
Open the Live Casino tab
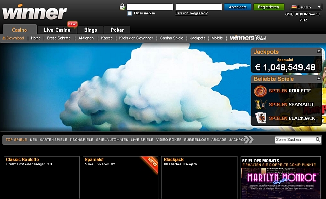57,30
